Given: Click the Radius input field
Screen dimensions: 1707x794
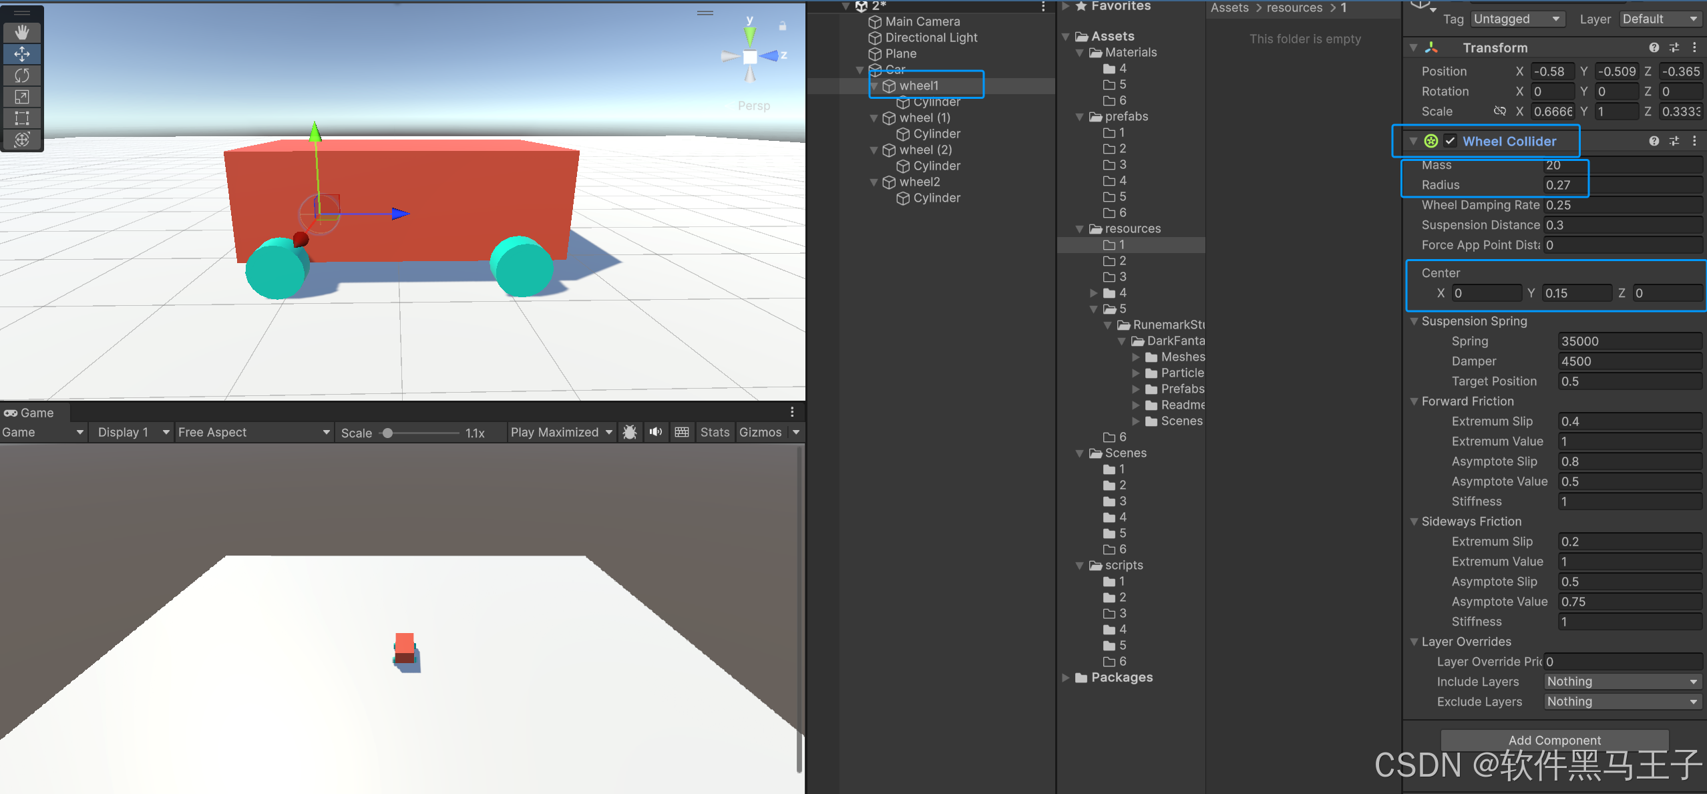Looking at the screenshot, I should 1622,185.
